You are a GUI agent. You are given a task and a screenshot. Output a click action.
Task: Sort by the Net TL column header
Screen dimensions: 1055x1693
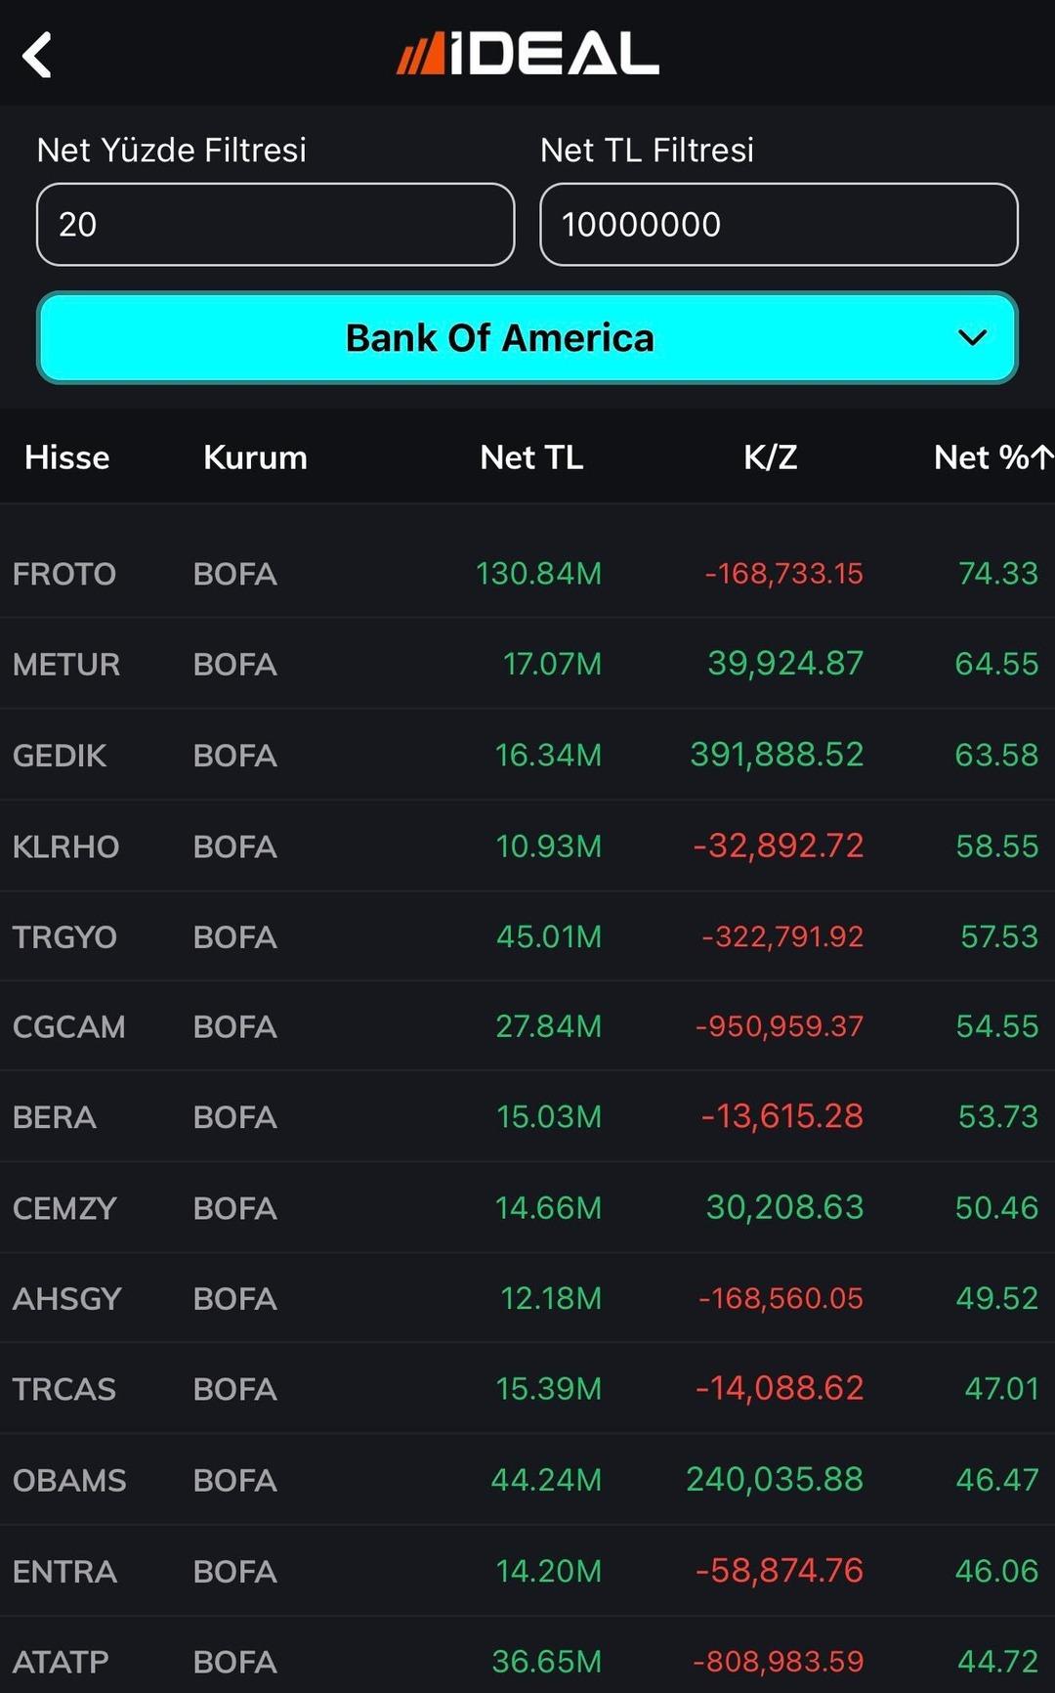tap(531, 457)
